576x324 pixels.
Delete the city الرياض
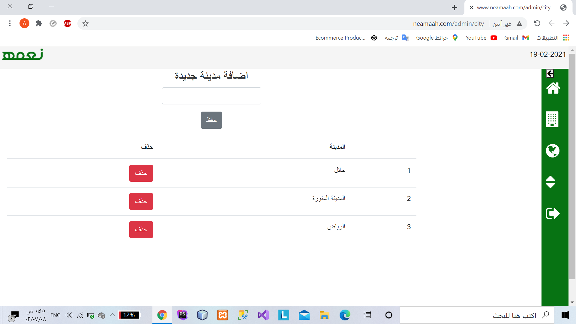[141, 229]
